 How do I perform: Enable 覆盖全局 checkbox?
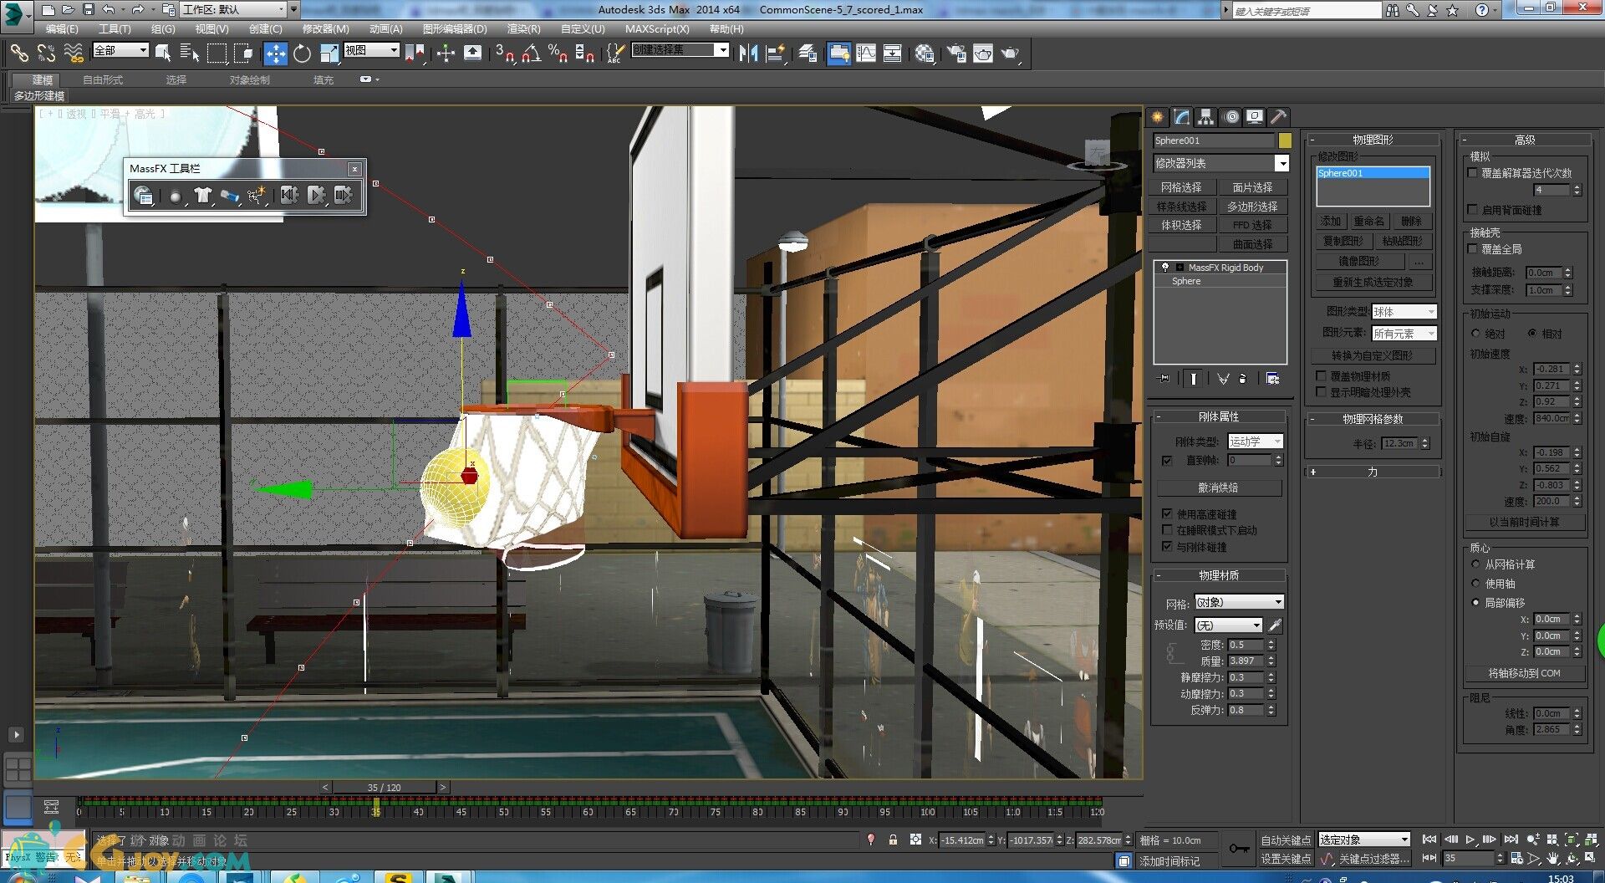[1473, 249]
